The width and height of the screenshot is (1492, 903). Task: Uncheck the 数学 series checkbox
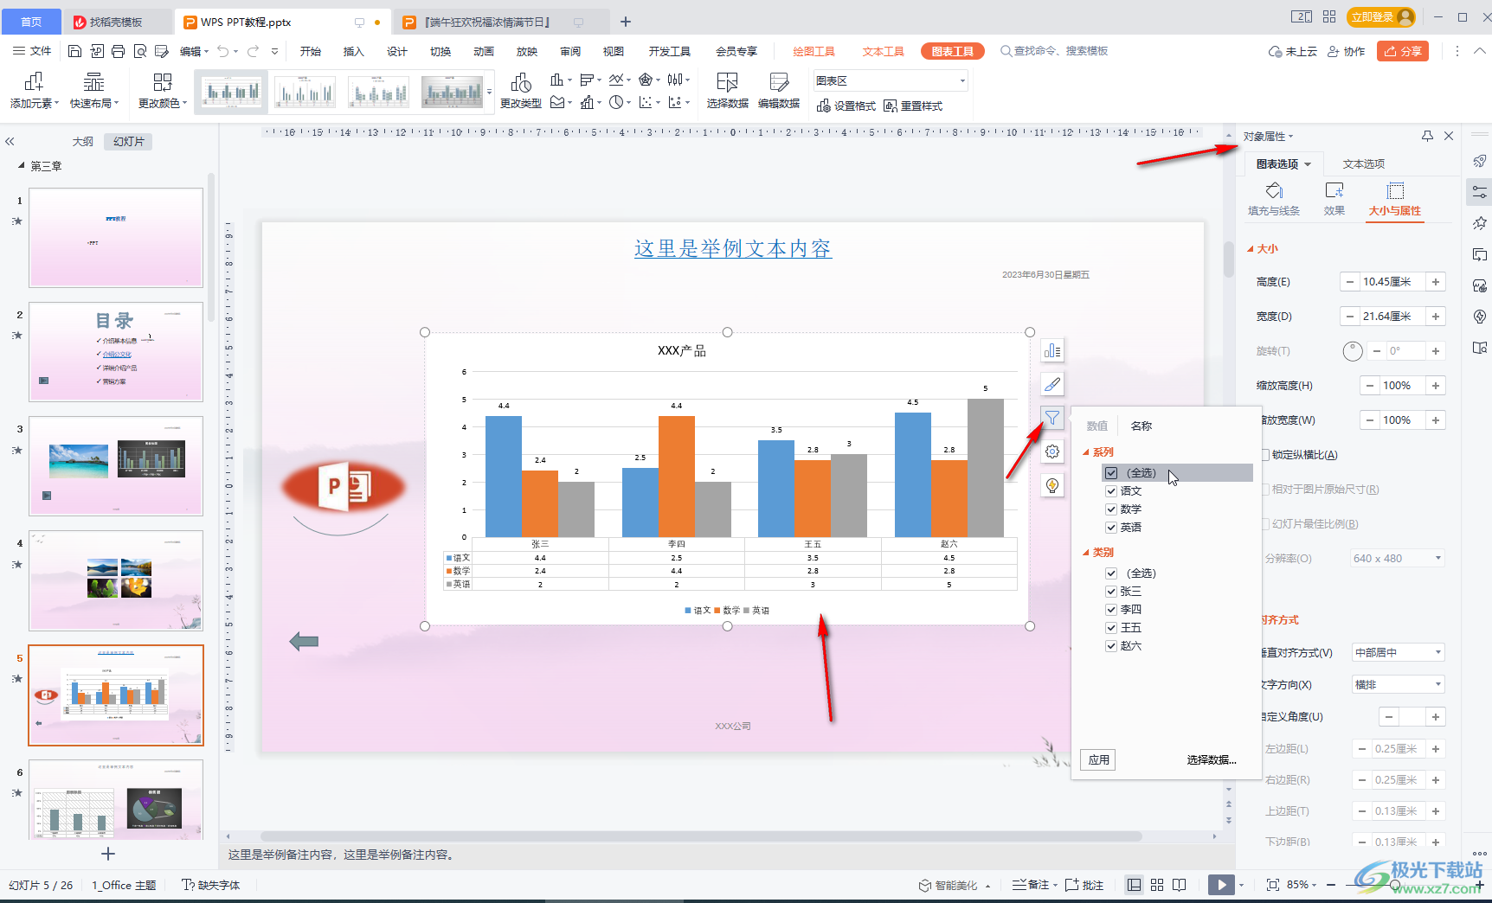pos(1111,509)
